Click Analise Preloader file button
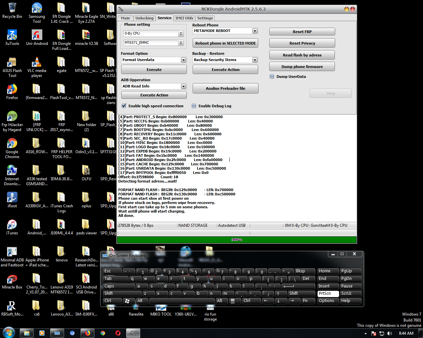Screen dimensions: 423x338 (225, 88)
